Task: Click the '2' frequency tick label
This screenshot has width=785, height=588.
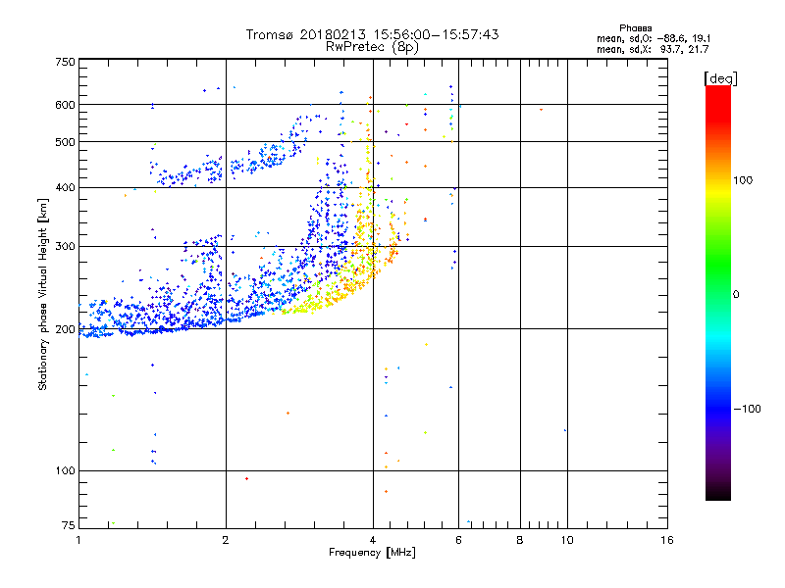Action: tap(226, 540)
